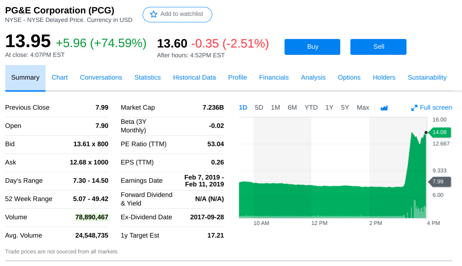Click the Forward Dividend & Yield label
This screenshot has height=266, width=462.
click(x=146, y=199)
